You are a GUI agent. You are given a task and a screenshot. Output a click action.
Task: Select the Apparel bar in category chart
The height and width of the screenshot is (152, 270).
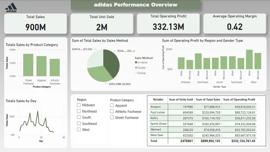tap(42, 66)
